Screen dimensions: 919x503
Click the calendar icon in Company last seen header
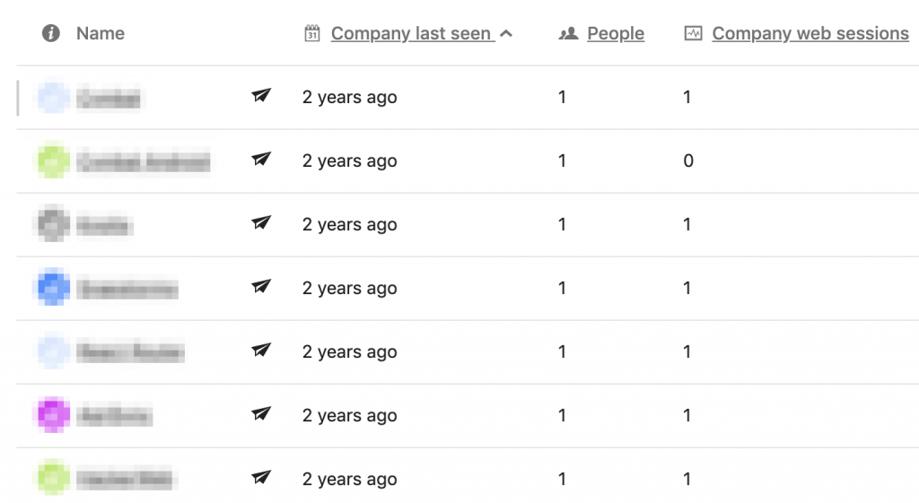click(x=311, y=33)
